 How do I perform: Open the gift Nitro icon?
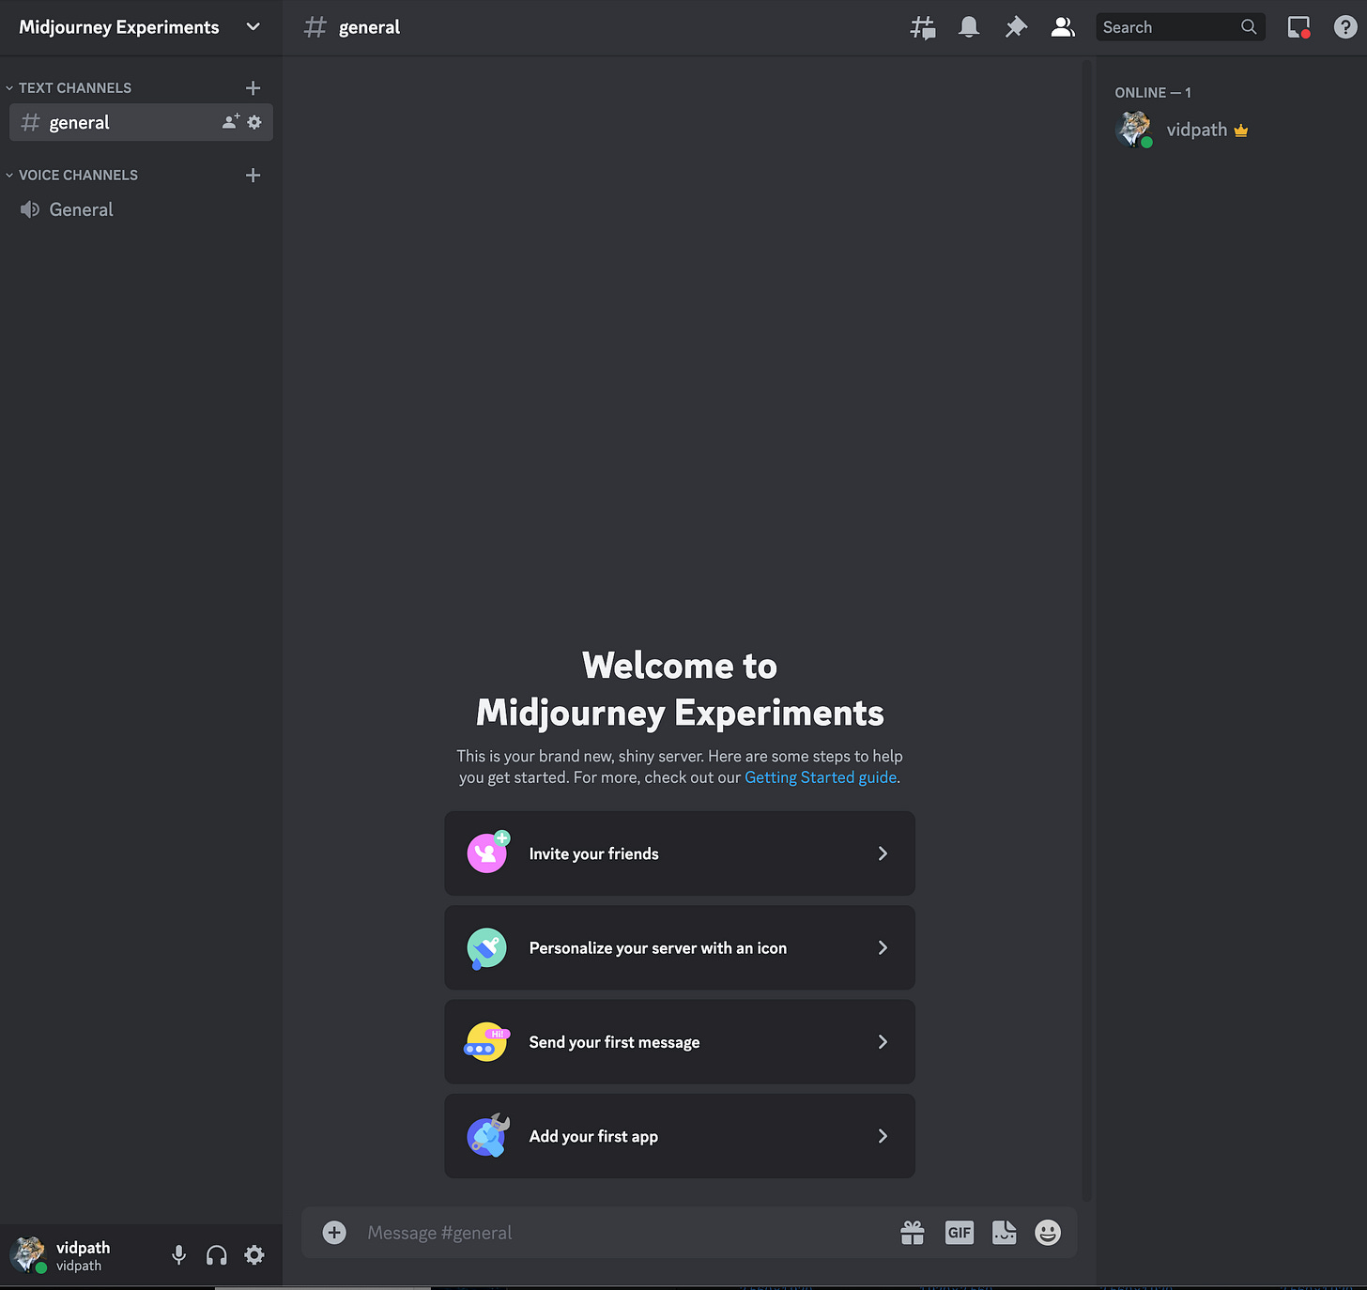click(x=913, y=1233)
